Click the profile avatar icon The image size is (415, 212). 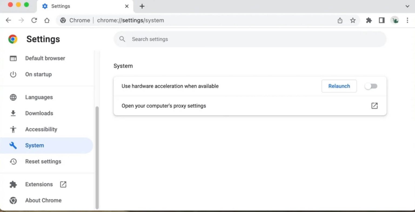pyautogui.click(x=394, y=20)
